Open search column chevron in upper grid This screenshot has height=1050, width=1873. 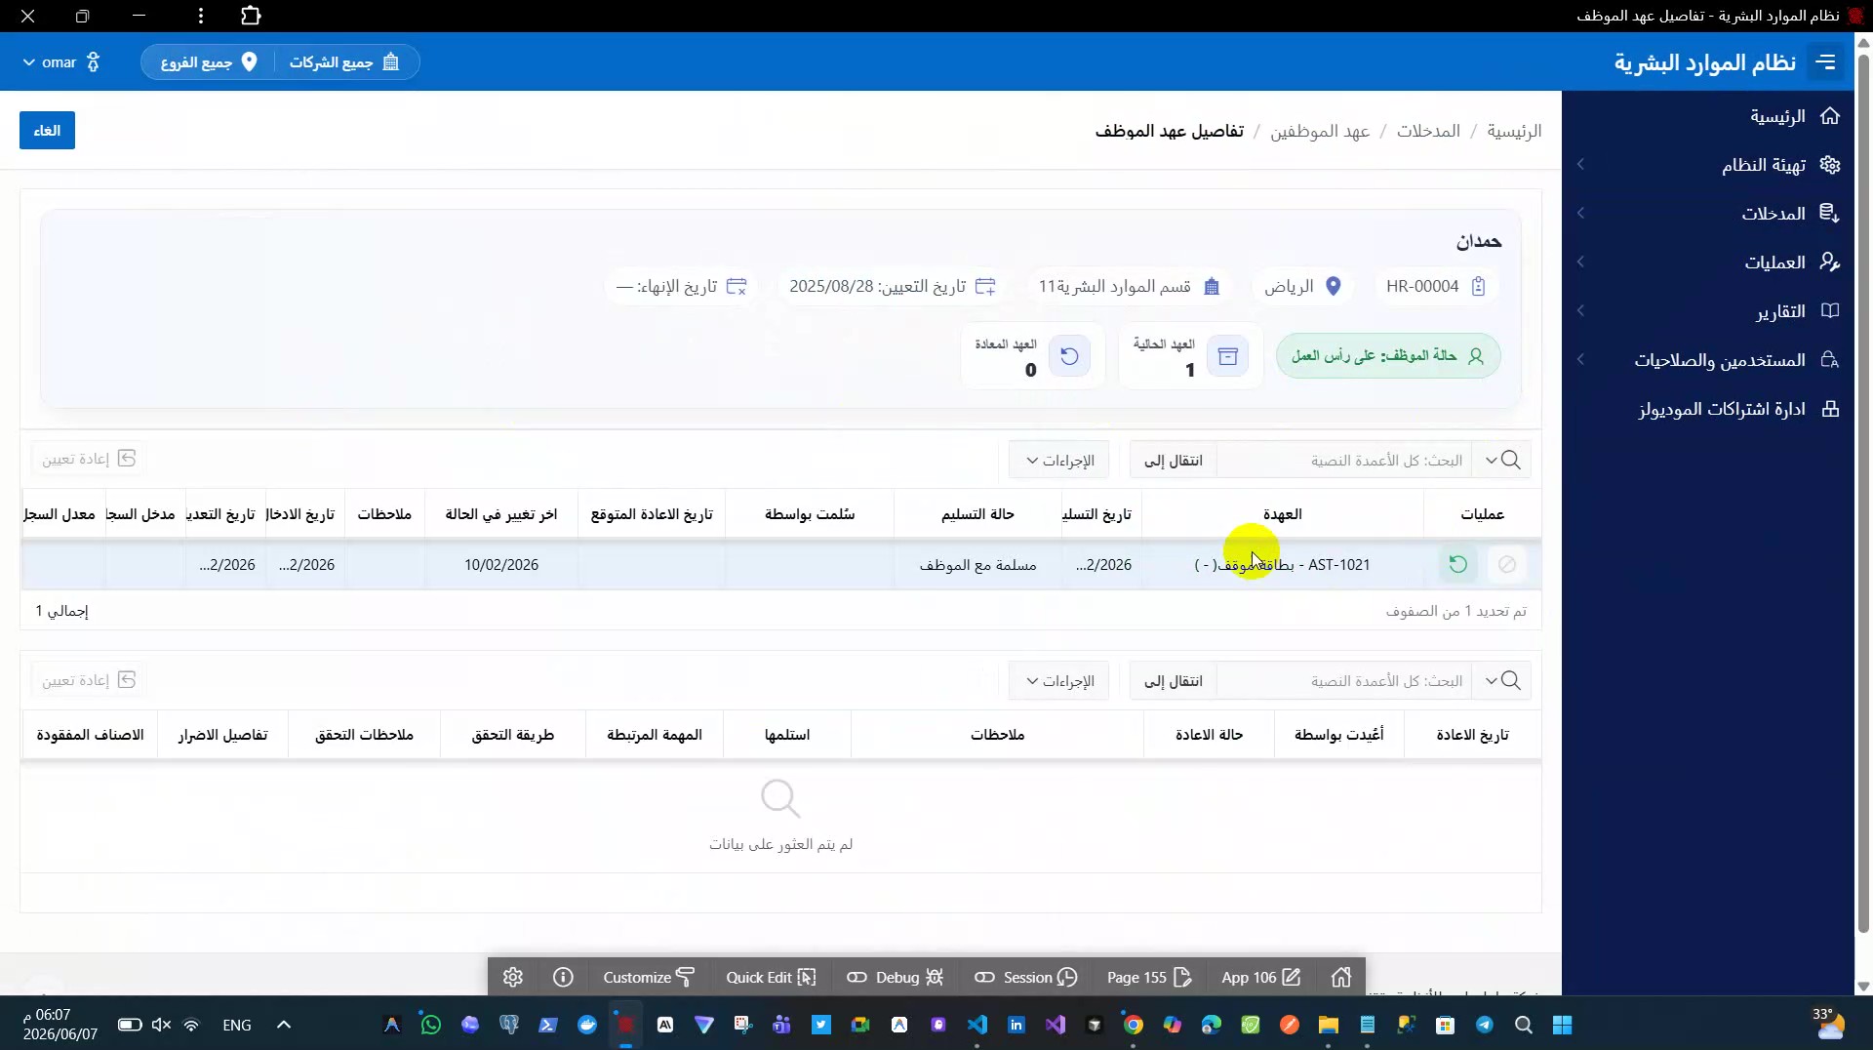pyautogui.click(x=1491, y=460)
